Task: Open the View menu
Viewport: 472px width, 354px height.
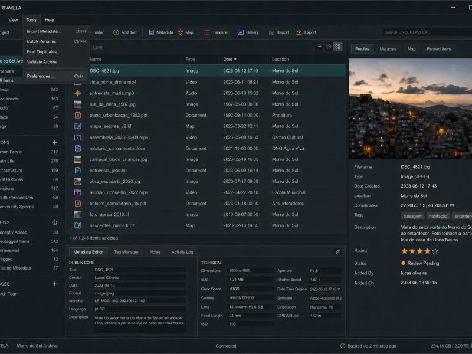Action: pyautogui.click(x=13, y=20)
